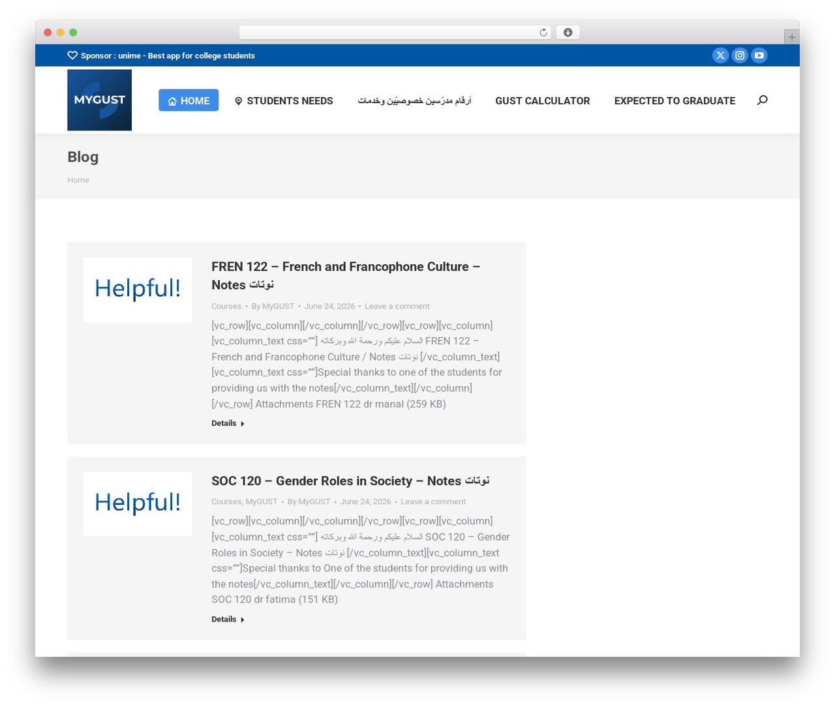Click Details under the SOC 120 post

[x=228, y=619]
